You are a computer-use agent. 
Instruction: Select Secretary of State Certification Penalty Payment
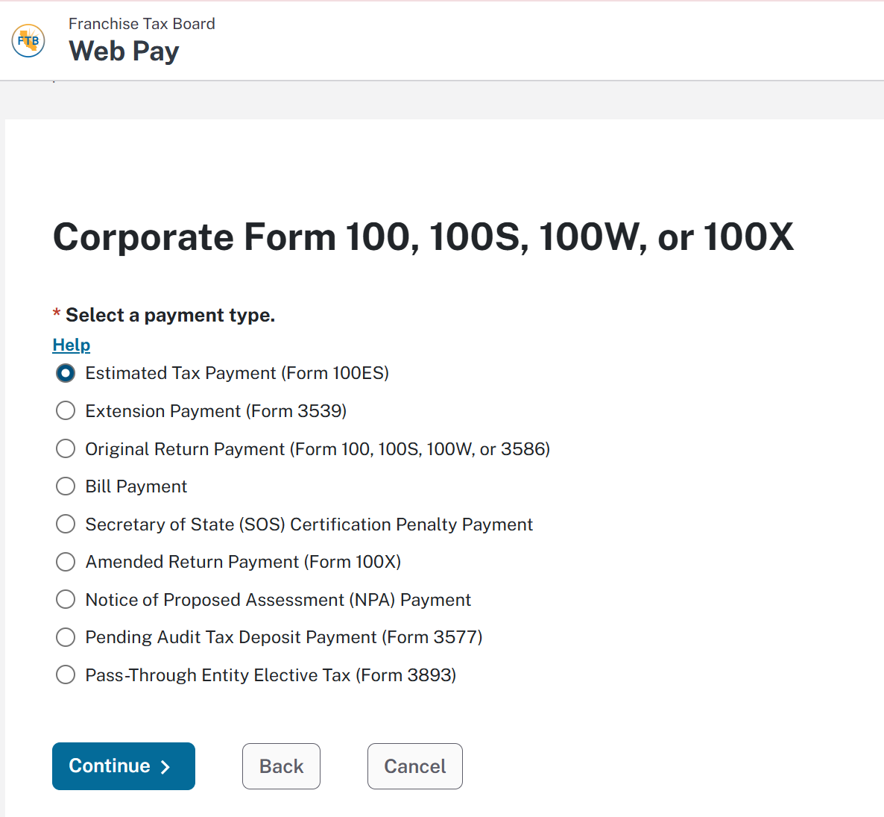pyautogui.click(x=66, y=525)
